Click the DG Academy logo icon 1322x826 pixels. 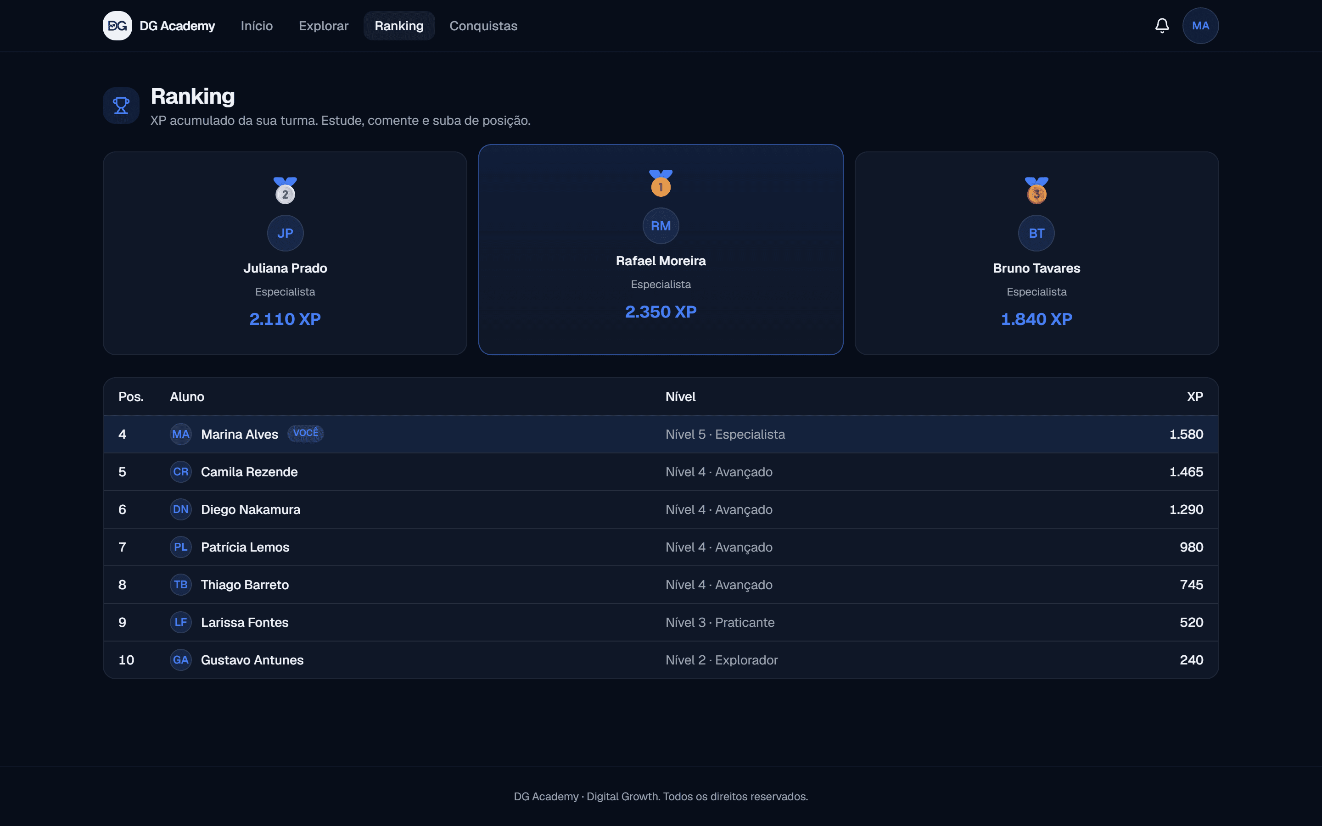[118, 26]
